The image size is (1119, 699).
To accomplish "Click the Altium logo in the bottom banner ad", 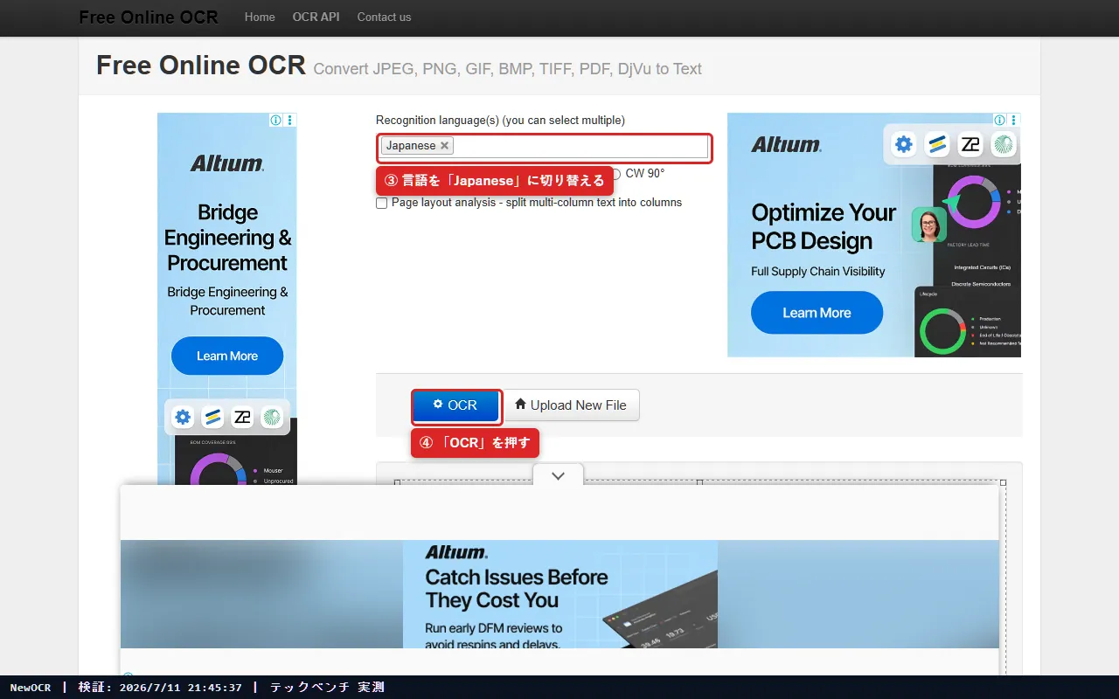I will [x=456, y=552].
